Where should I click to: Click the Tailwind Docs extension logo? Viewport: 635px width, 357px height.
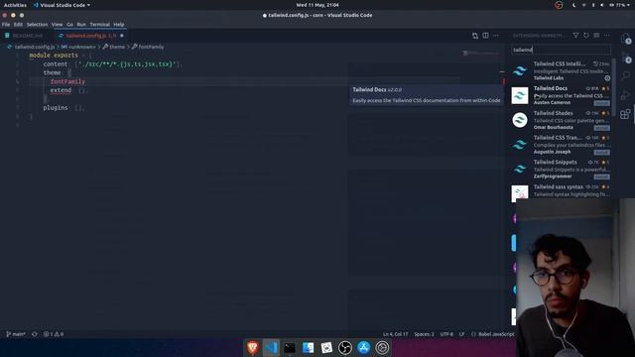tap(520, 95)
